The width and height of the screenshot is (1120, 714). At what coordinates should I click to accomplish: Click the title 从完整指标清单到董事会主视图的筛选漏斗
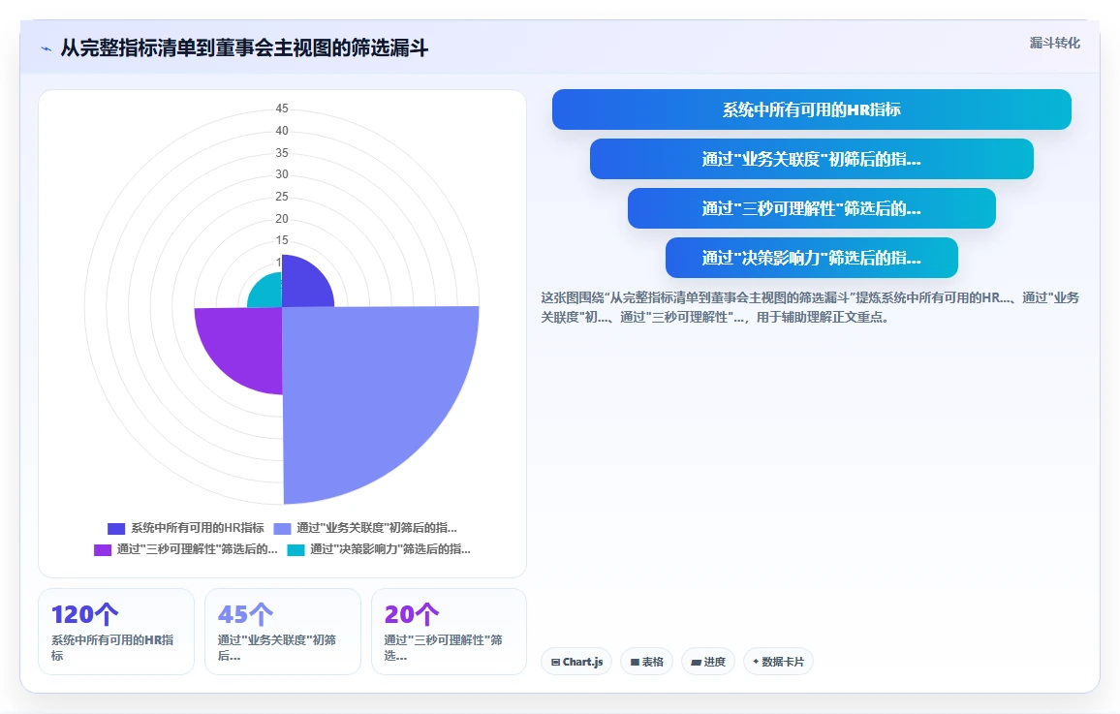[244, 48]
